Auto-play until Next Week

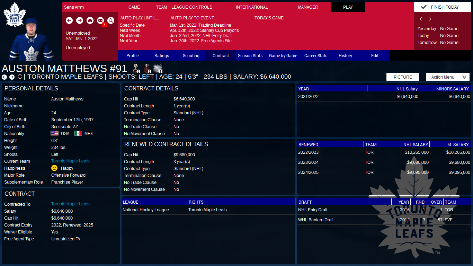[x=130, y=30]
